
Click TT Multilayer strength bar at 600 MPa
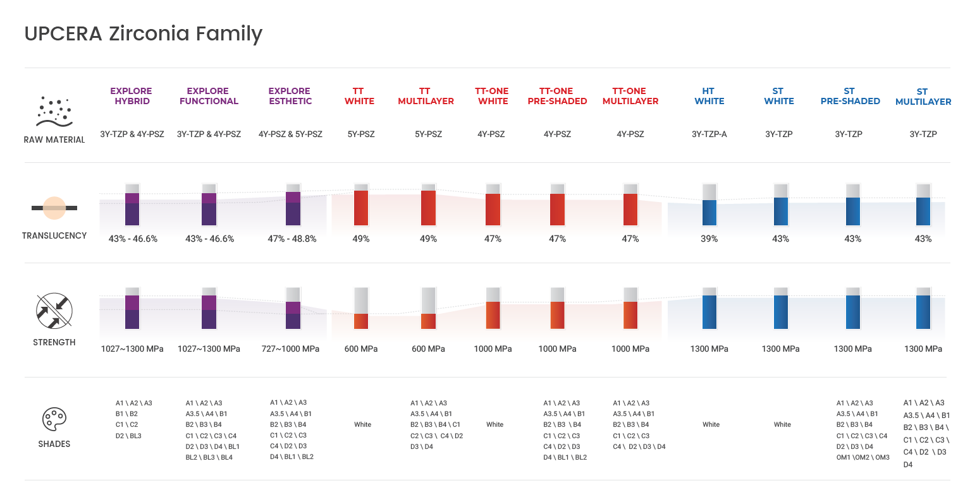(x=428, y=321)
